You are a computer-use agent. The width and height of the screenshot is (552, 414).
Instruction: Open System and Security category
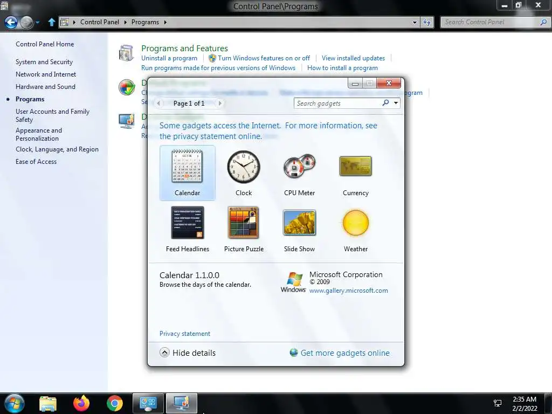(44, 62)
